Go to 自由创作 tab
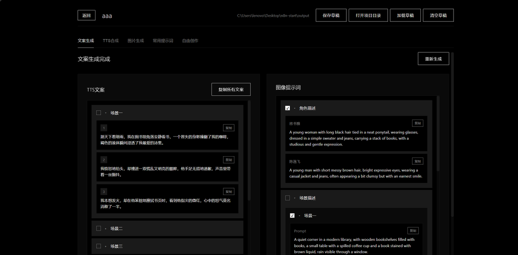Viewport: 518px width, 255px height. click(x=190, y=41)
